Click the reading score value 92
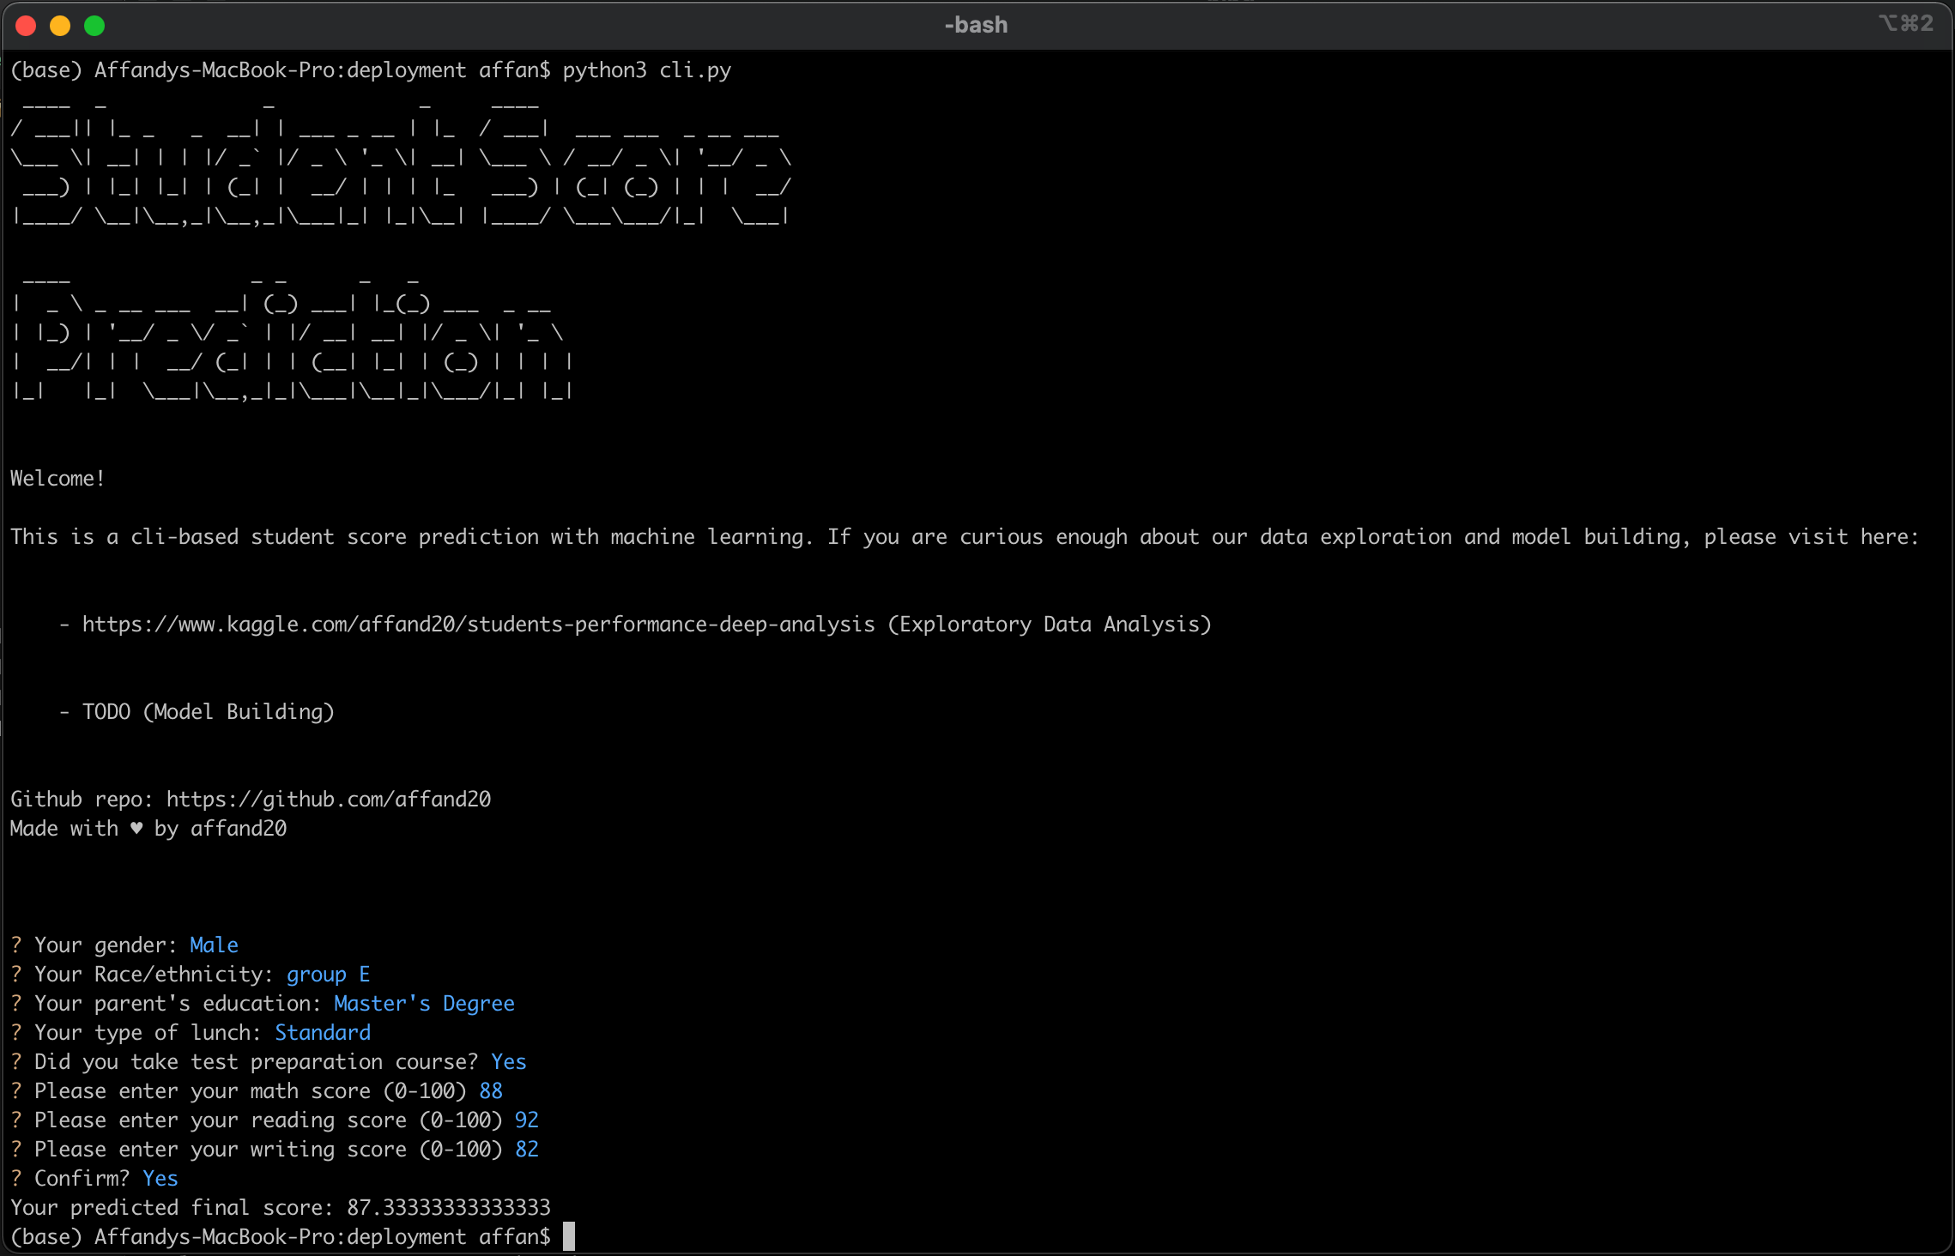Screen dimensions: 1955x1256 pos(526,1120)
